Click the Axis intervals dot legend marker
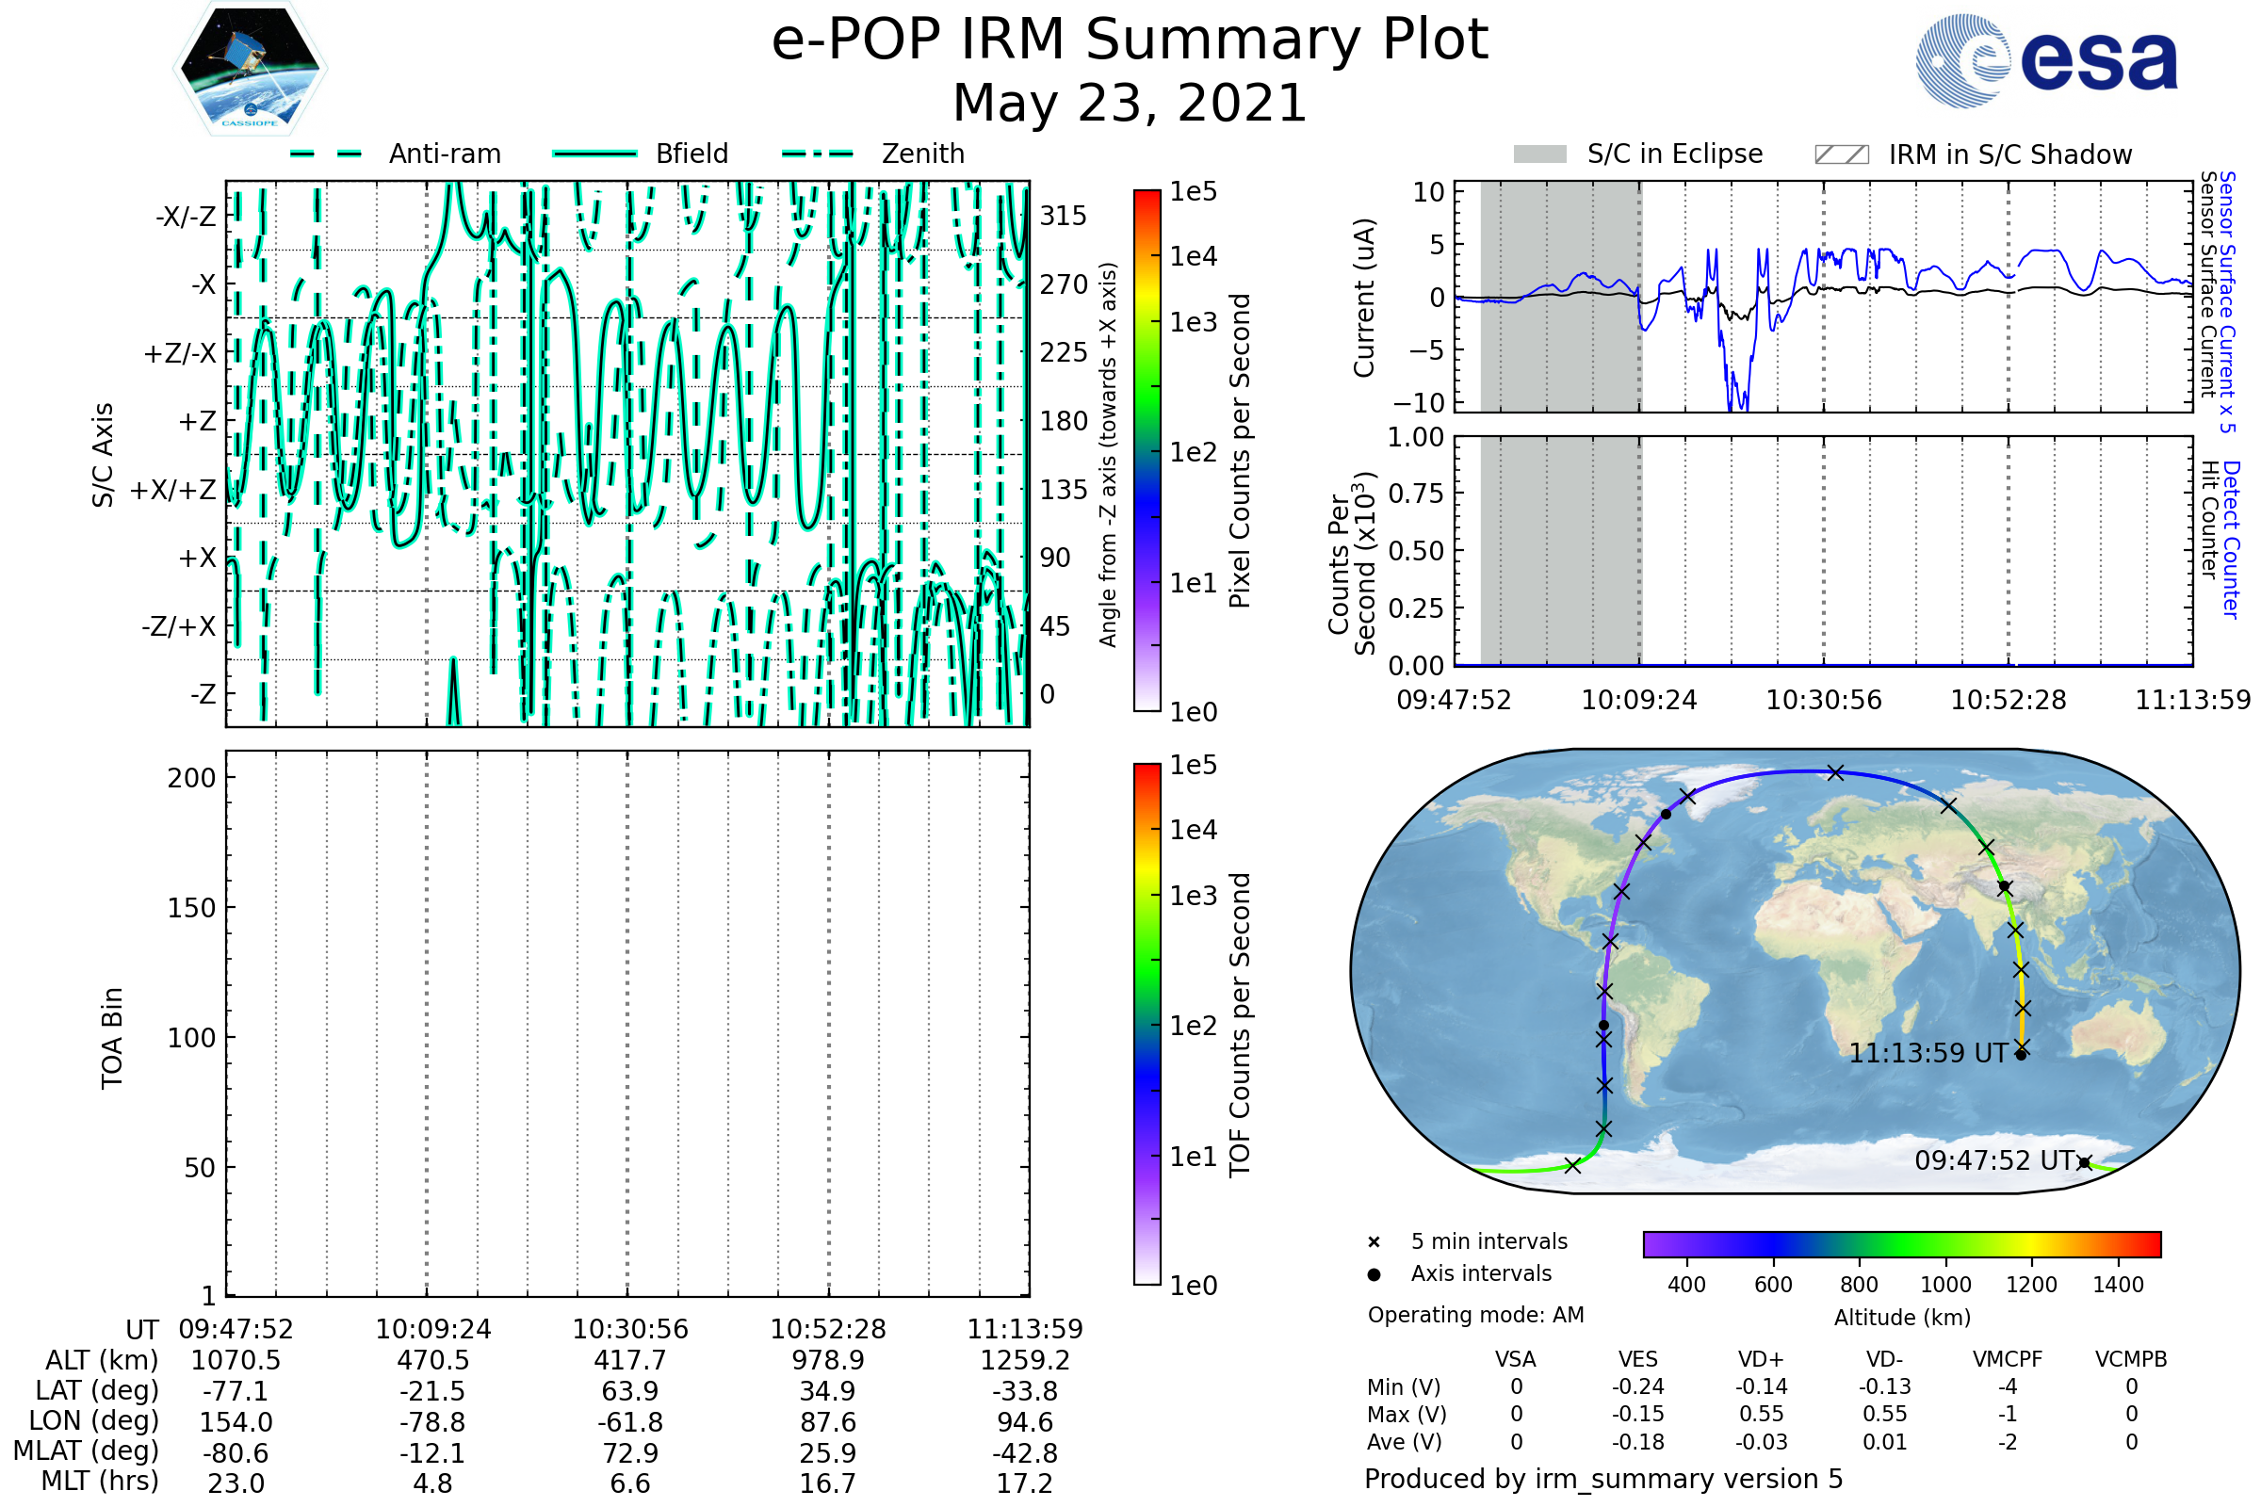The image size is (2261, 1507). (1374, 1274)
